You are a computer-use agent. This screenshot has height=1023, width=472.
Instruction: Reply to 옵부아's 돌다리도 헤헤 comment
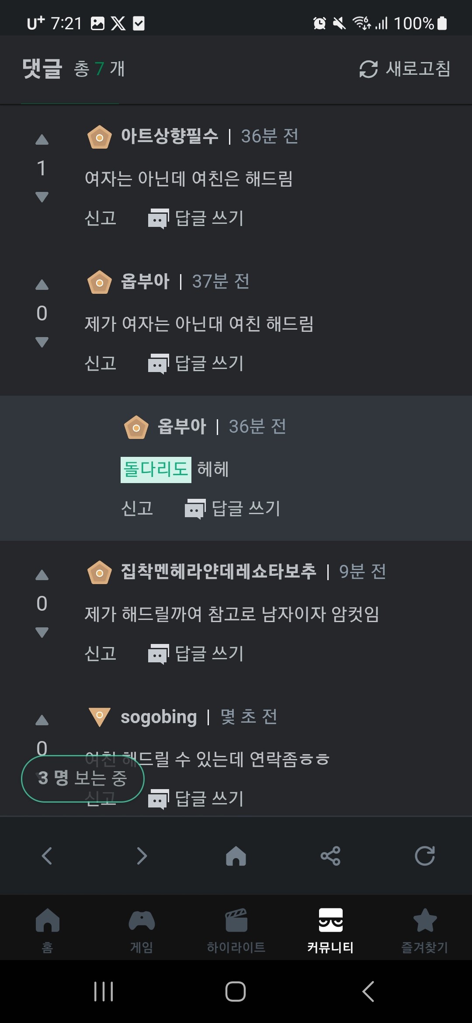pyautogui.click(x=233, y=508)
